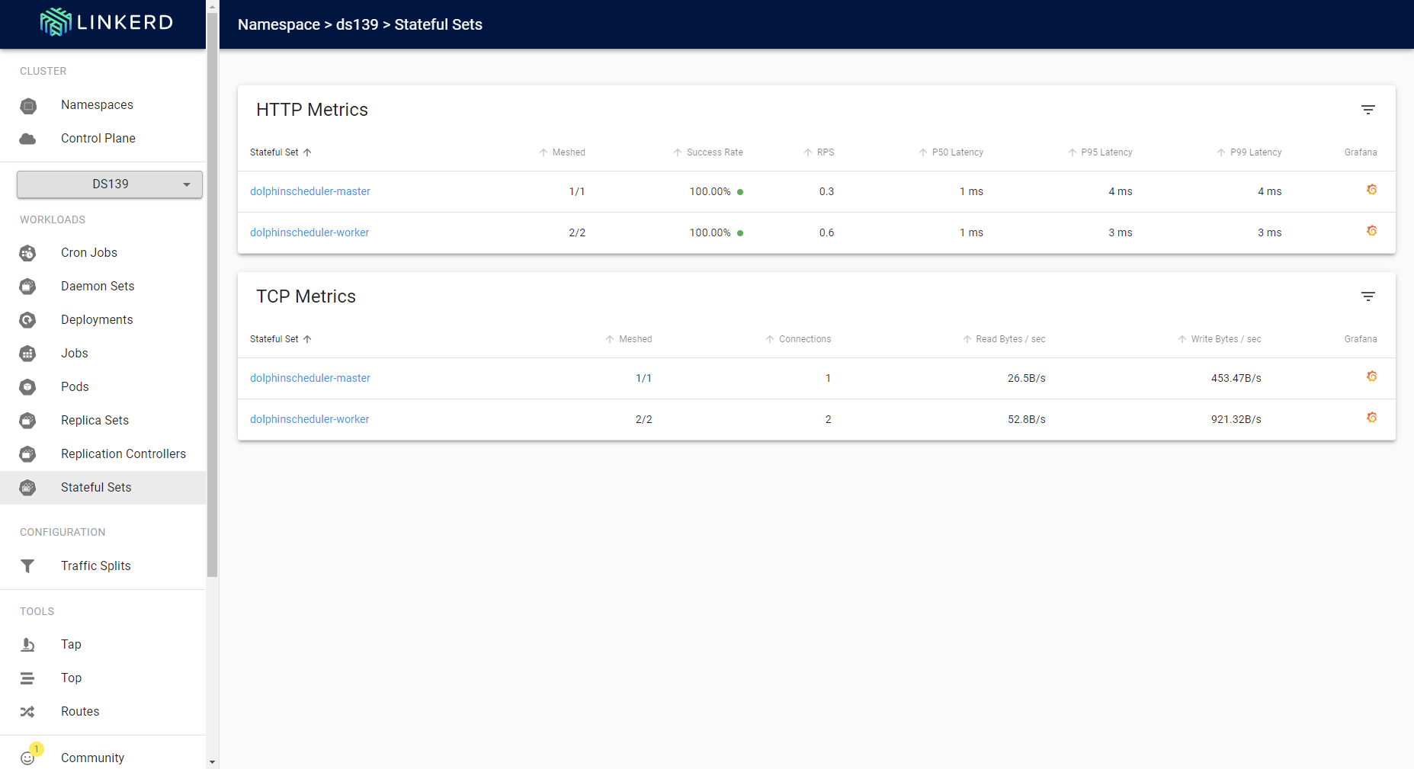The width and height of the screenshot is (1414, 769).
Task: Sort HTTP table by P99 Latency
Action: click(x=1255, y=152)
